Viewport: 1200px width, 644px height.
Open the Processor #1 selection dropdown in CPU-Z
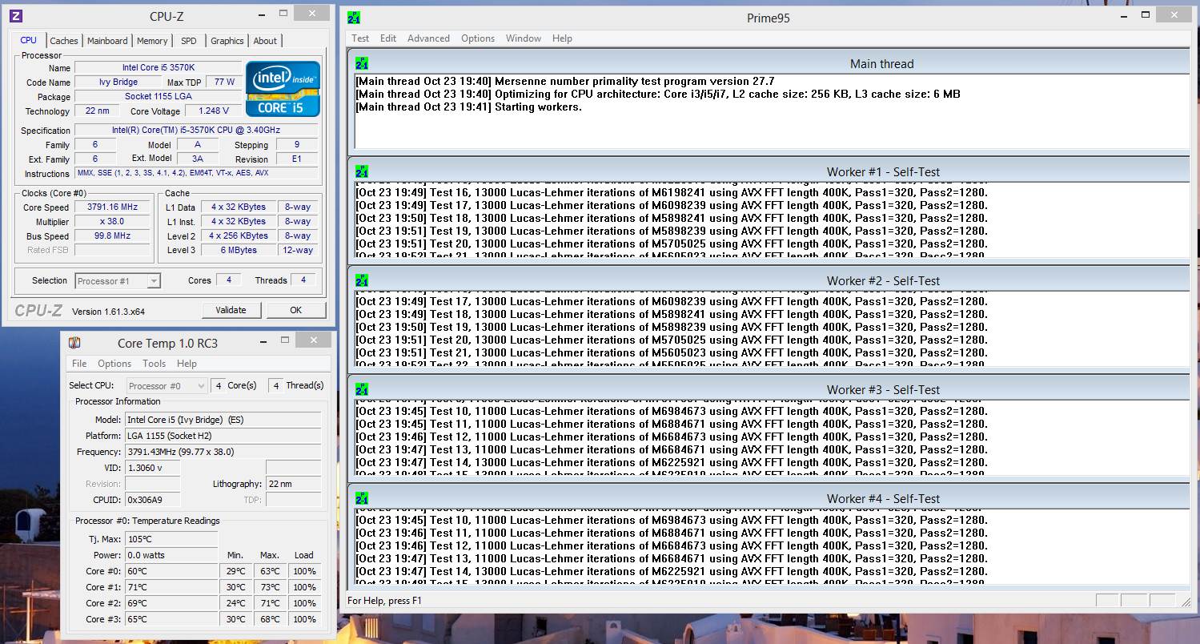coord(118,280)
